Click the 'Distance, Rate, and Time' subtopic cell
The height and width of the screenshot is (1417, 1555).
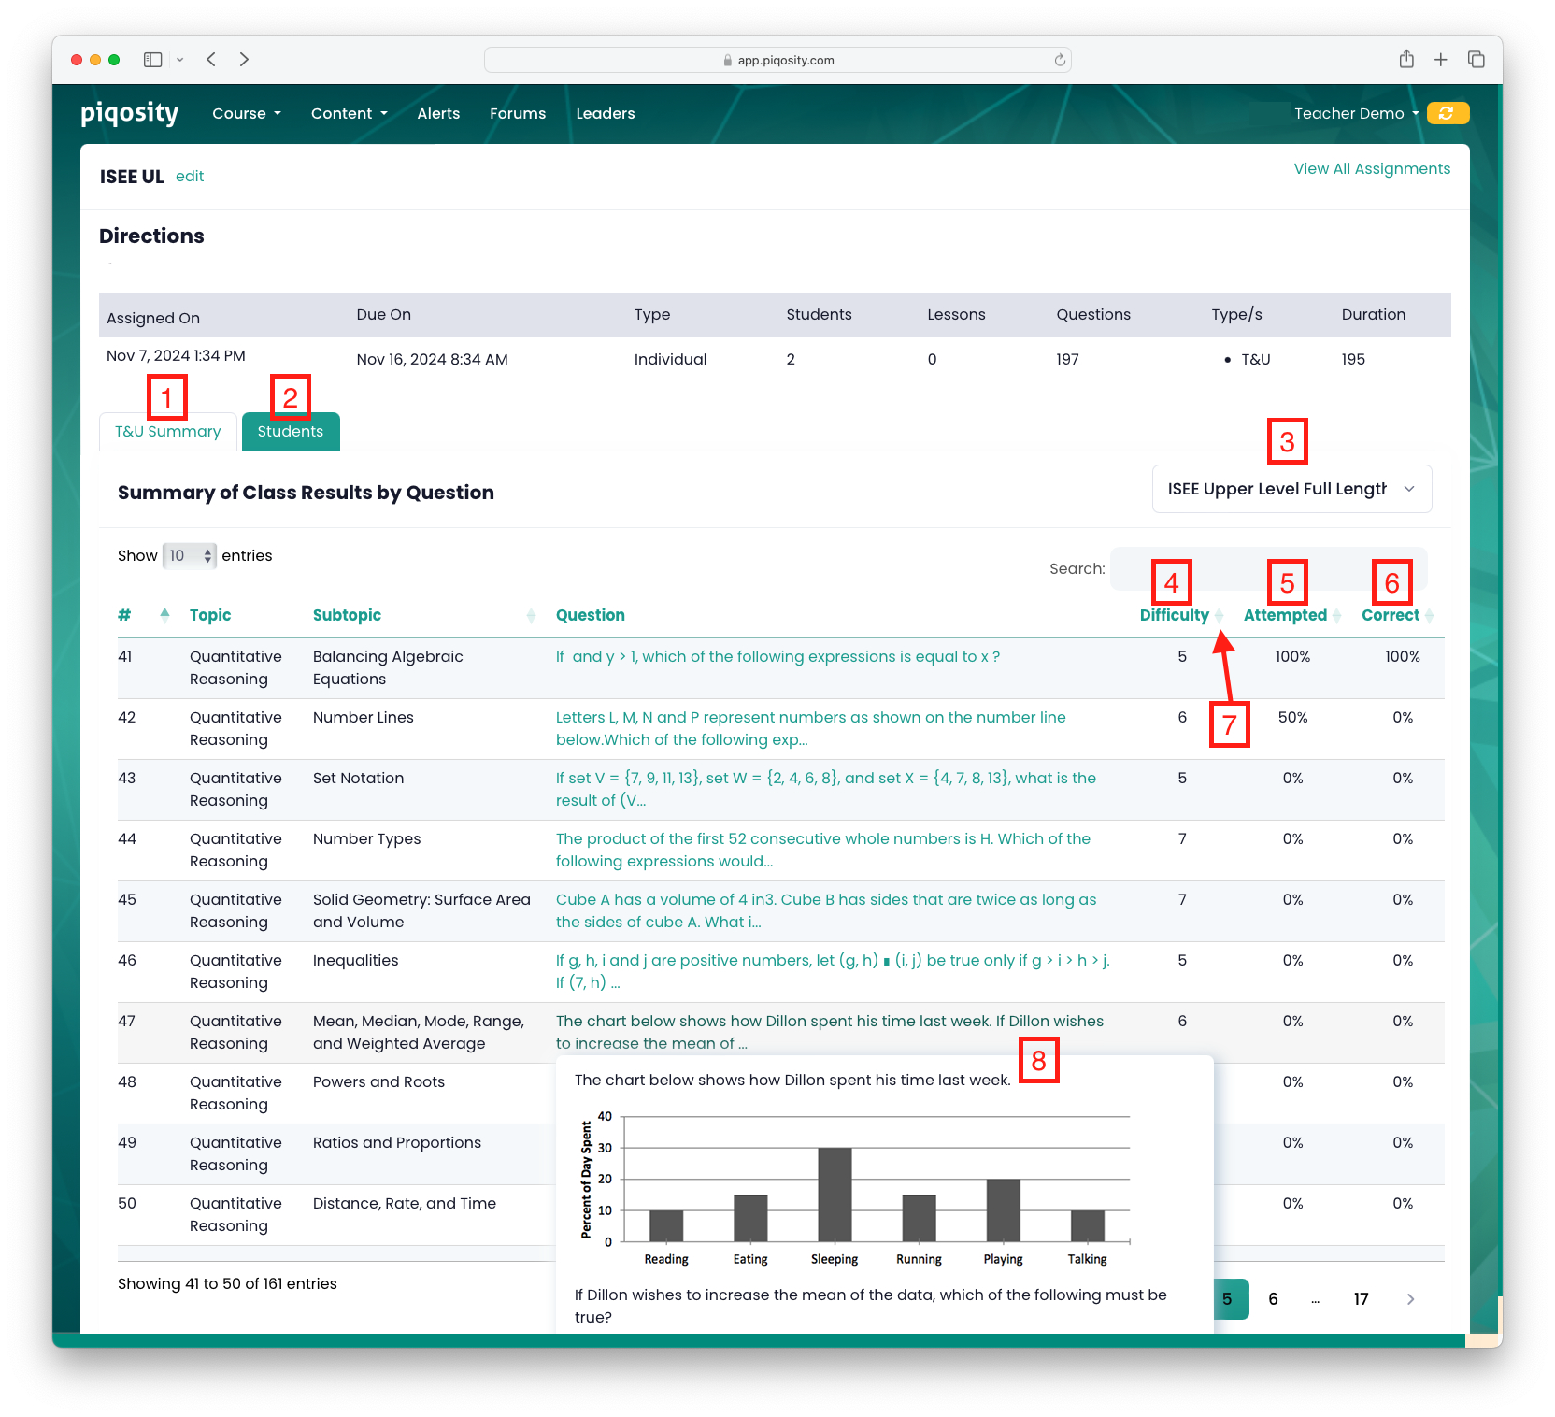pos(405,1204)
